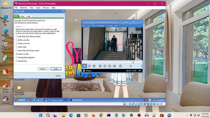Pause the video playback

(89, 66)
